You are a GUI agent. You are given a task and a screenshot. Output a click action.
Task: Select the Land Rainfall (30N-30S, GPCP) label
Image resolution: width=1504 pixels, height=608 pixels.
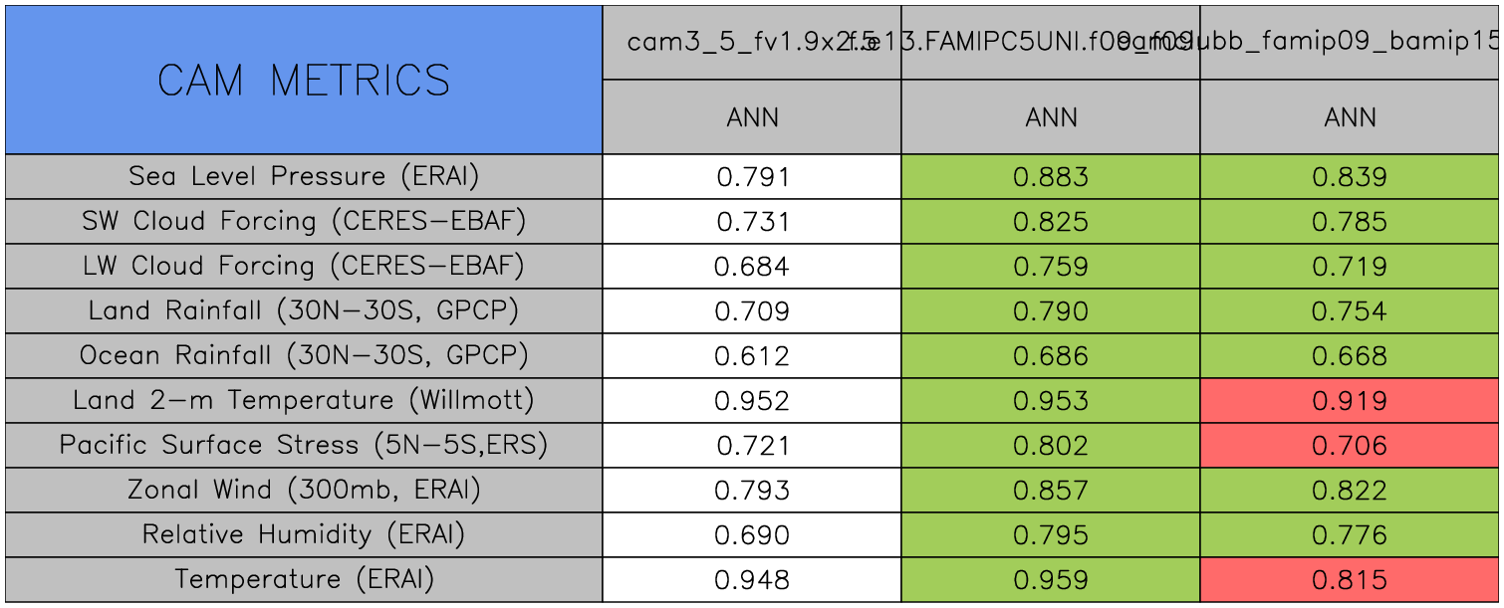point(304,311)
